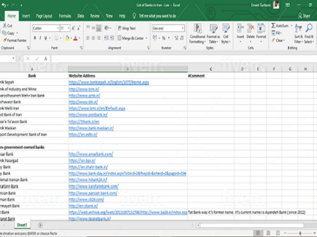Decrease font size with the smaller A
Screen dimensions: 317x237
(79, 28)
